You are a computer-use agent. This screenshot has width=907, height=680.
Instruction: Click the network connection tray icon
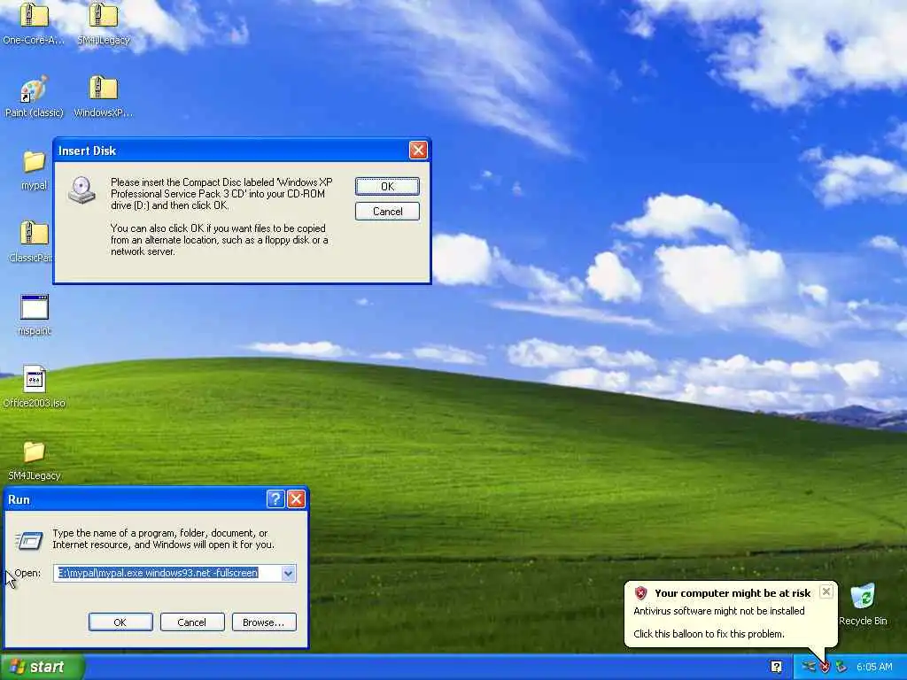pos(809,667)
